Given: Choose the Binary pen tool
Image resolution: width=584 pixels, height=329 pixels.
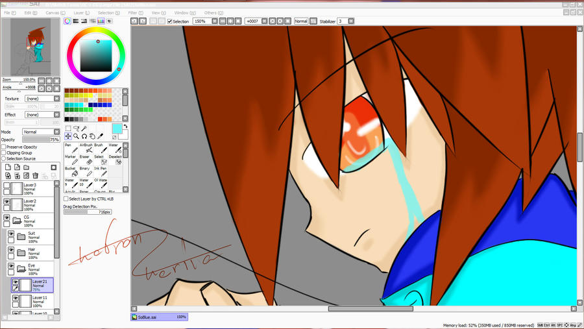Looking at the screenshot, I should point(86,171).
